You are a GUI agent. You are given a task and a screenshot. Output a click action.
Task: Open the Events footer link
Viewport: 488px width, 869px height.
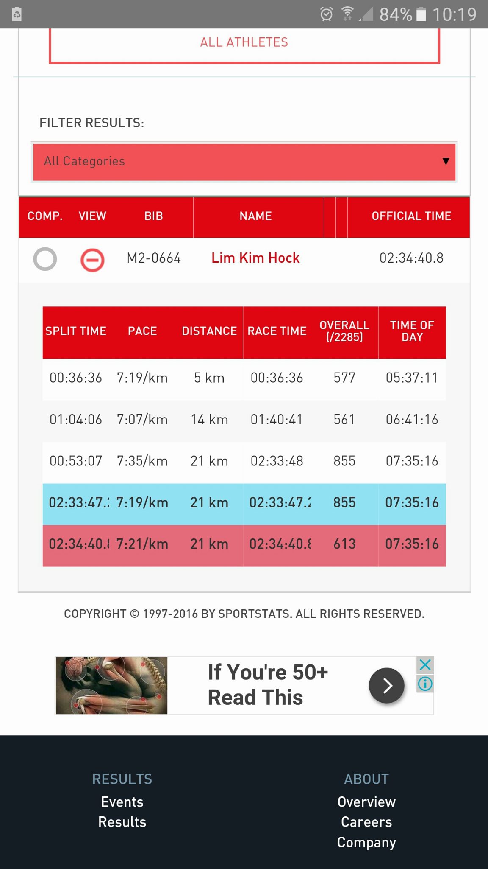122,802
